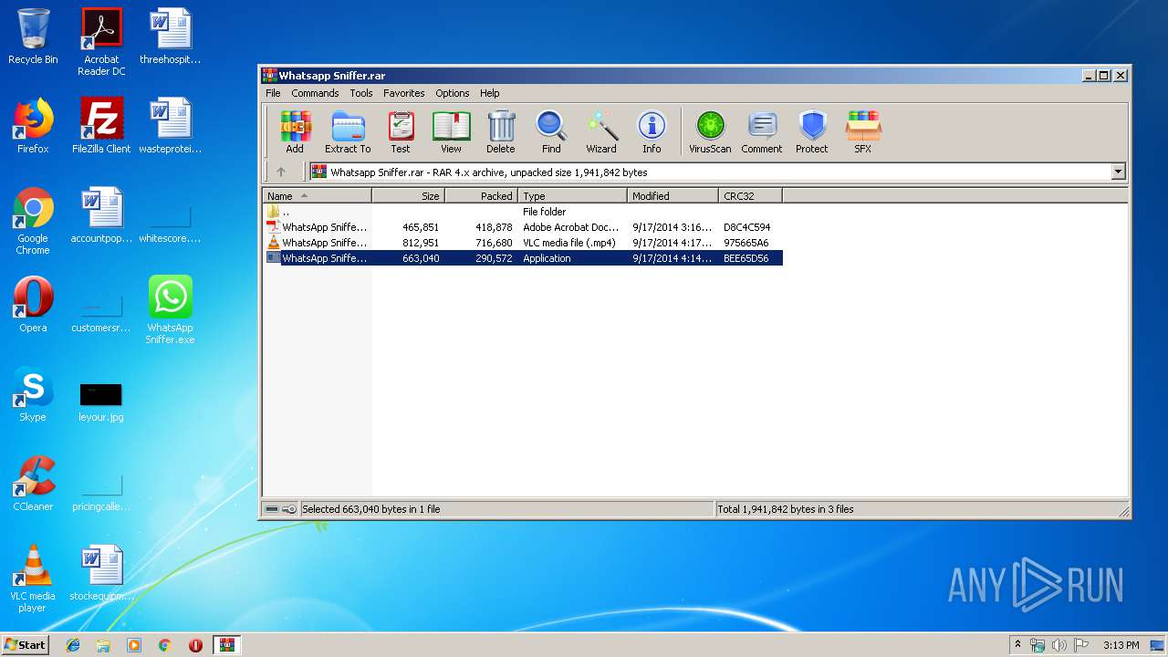The width and height of the screenshot is (1168, 657).
Task: Click the Protect shield icon
Action: 811,132
